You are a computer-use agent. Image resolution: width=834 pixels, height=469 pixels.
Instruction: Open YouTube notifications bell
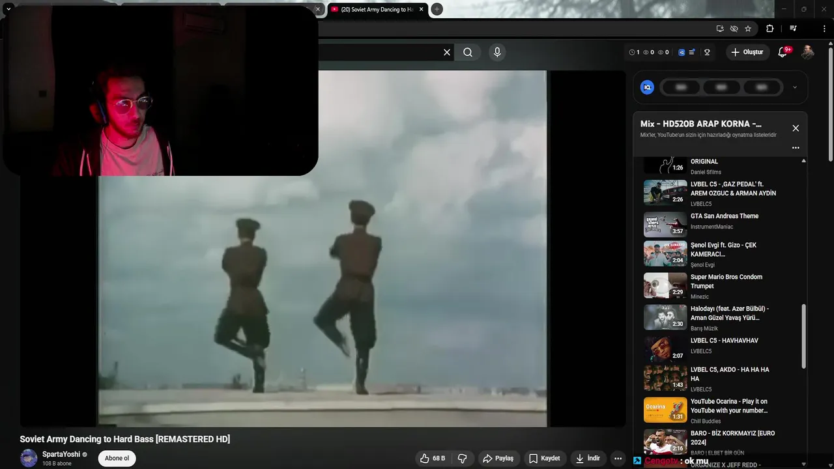click(x=783, y=52)
